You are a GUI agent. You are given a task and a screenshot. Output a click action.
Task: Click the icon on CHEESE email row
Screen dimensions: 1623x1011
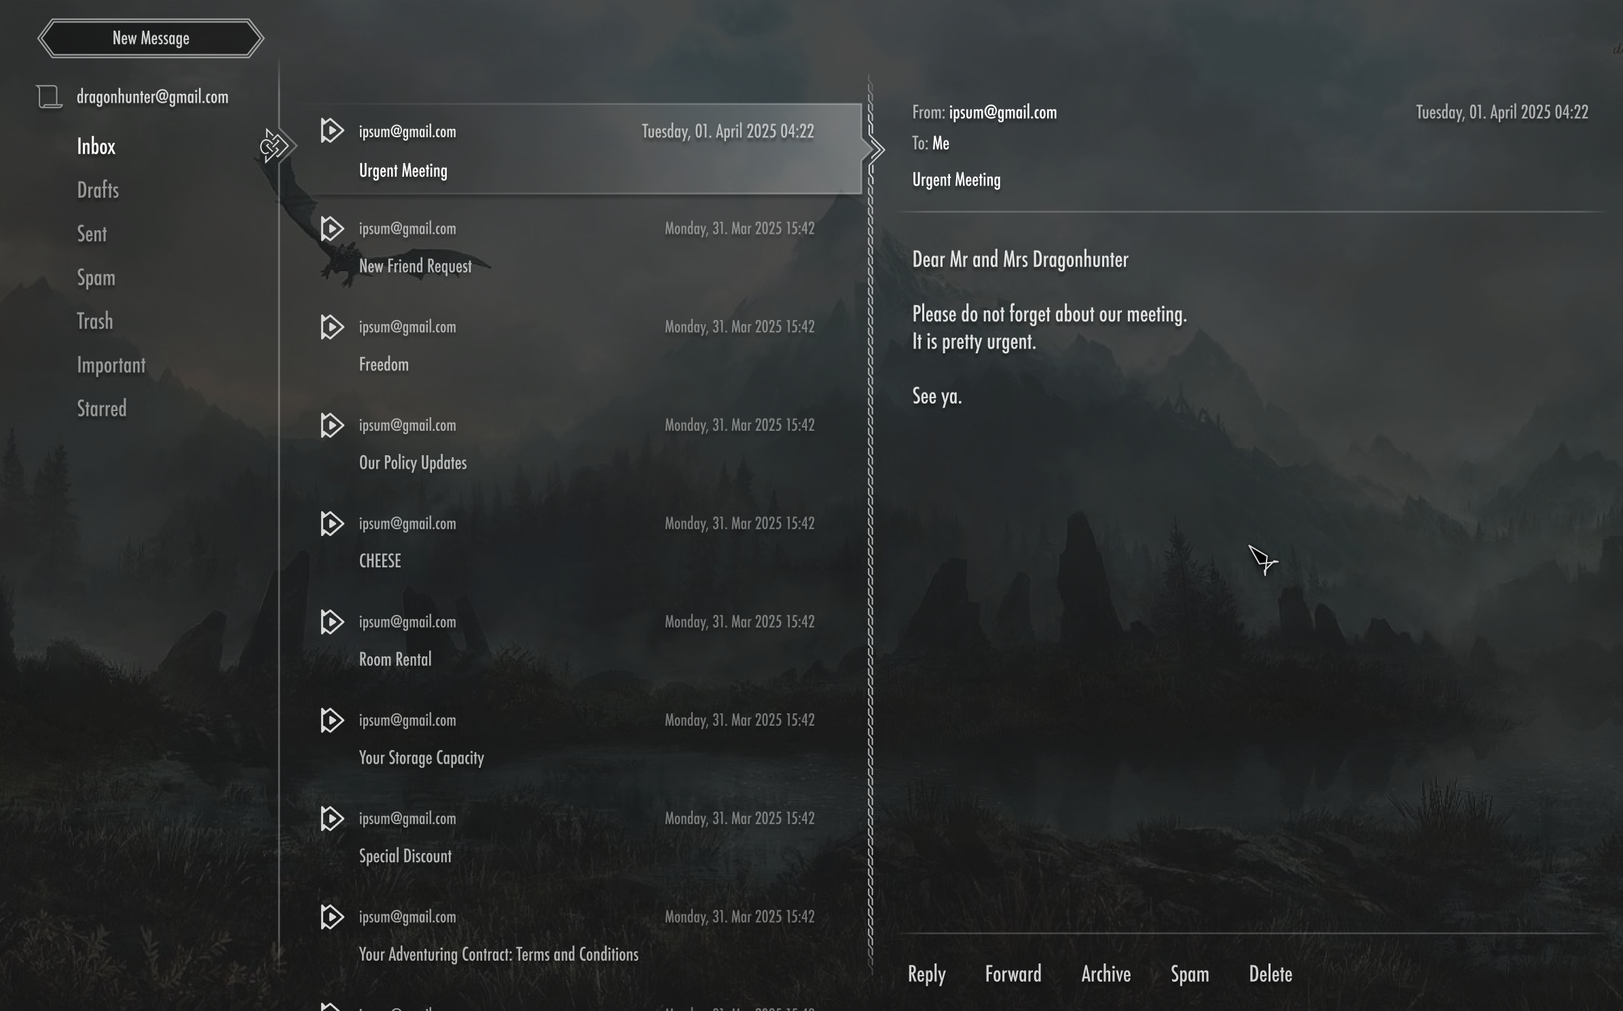tap(331, 523)
